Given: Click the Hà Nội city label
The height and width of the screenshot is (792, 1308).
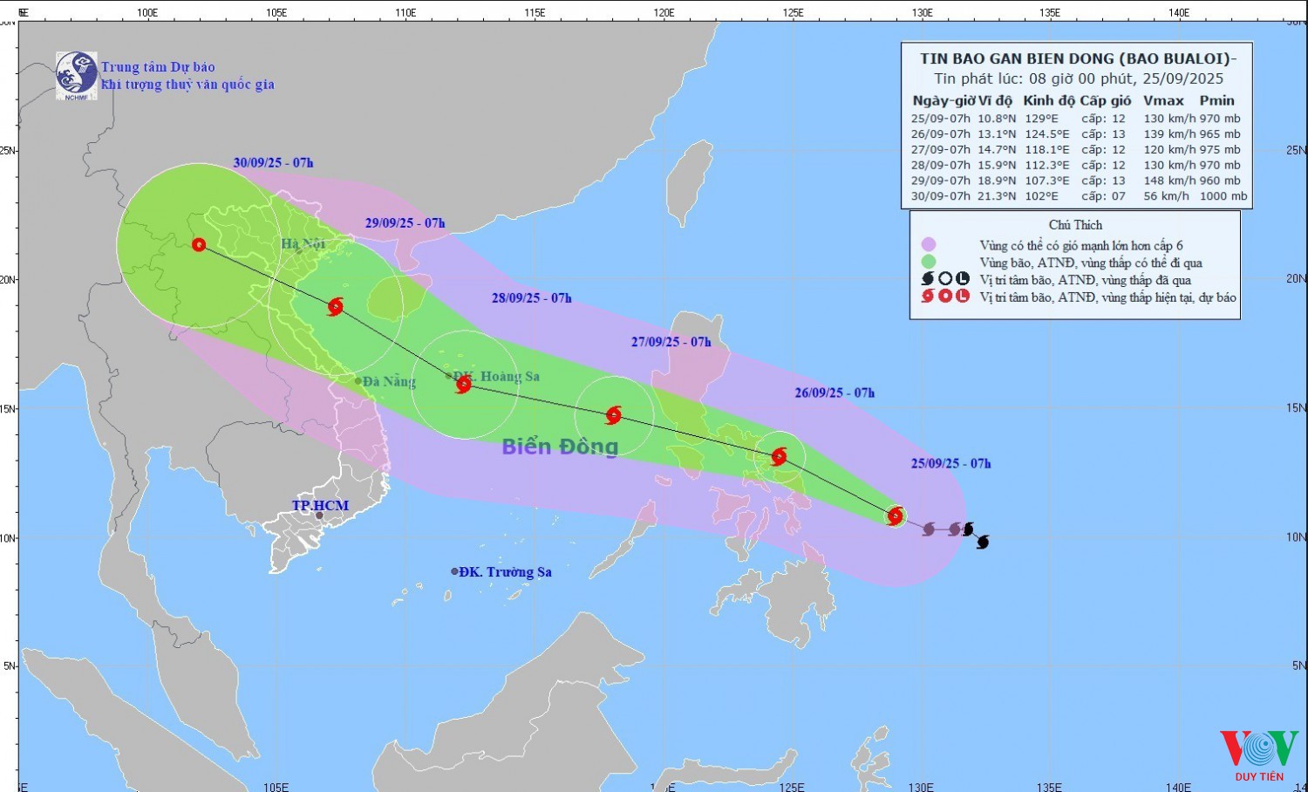Looking at the screenshot, I should click(x=303, y=243).
